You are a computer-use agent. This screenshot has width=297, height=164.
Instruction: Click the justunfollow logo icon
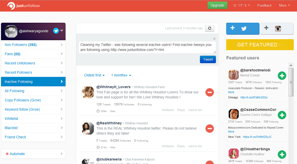tap(11, 6)
